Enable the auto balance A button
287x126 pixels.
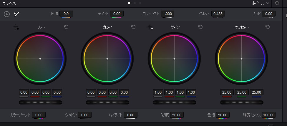[x=7, y=14]
